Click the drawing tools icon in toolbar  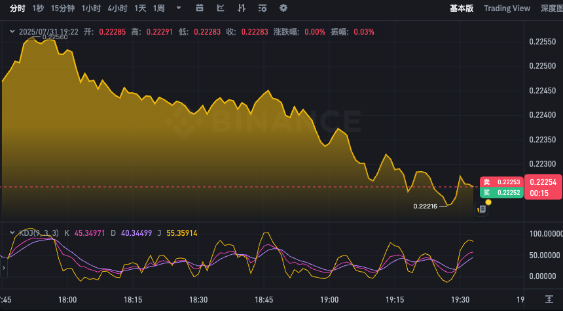click(x=221, y=8)
